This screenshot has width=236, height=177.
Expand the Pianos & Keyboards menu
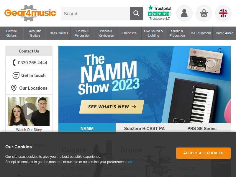click(106, 33)
